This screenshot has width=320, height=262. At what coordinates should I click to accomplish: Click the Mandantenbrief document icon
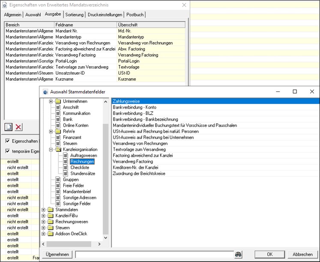click(58, 192)
